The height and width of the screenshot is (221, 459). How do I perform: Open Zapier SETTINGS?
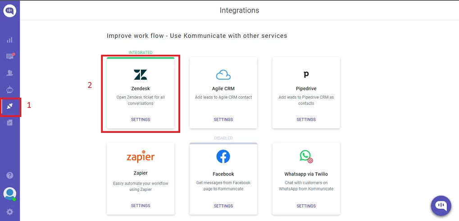point(141,206)
